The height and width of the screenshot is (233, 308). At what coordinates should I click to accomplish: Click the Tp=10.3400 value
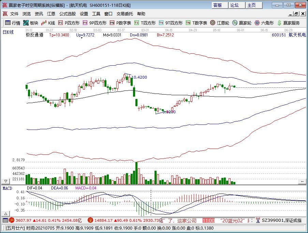59,35
